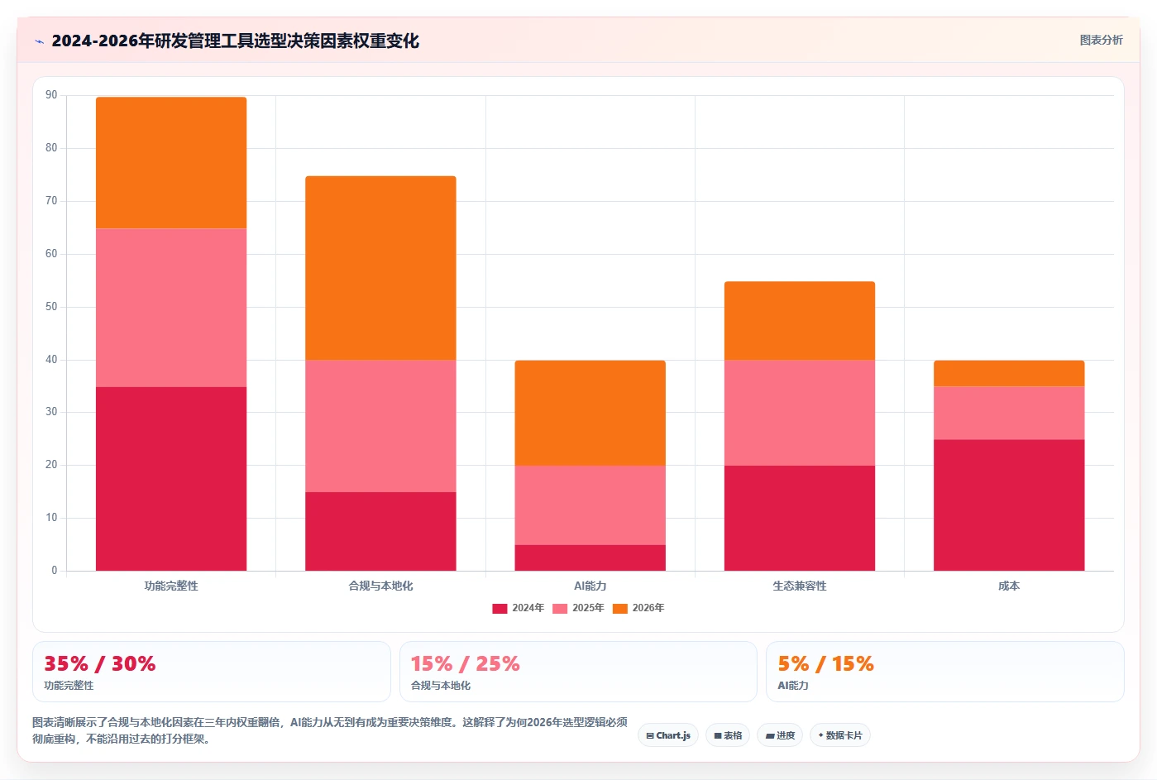Image resolution: width=1157 pixels, height=780 pixels.
Task: Select the 2025年 segment of 功能完整性 bar
Action: point(171,308)
